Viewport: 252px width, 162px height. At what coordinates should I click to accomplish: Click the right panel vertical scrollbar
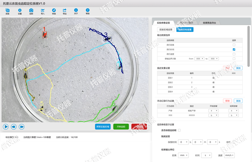(249, 46)
